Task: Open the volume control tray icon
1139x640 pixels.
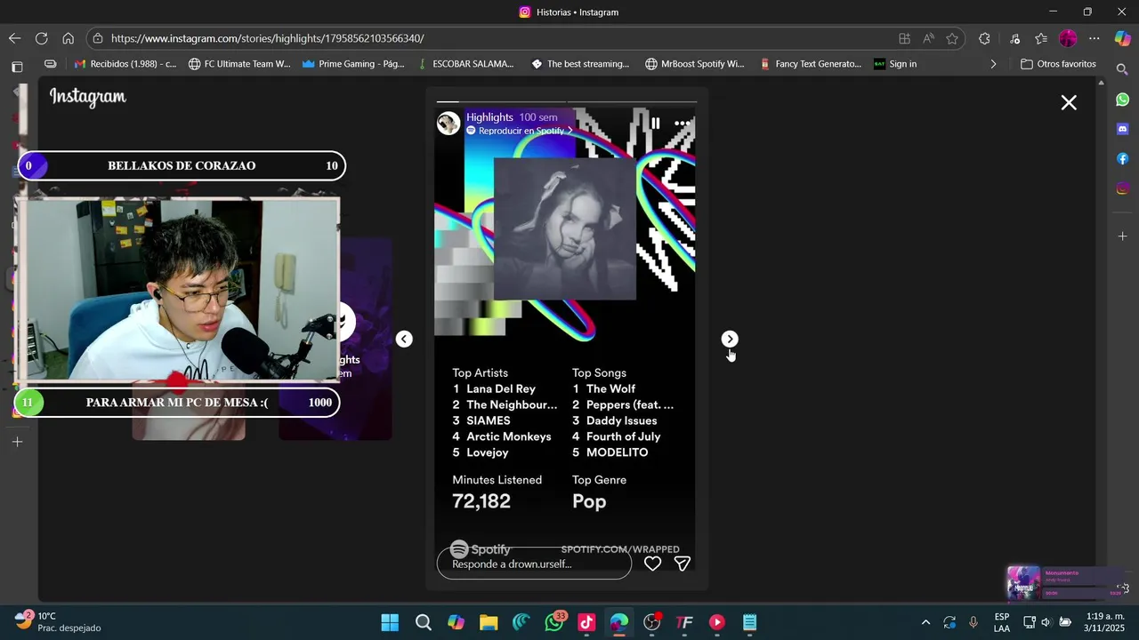Action: coord(1046,622)
